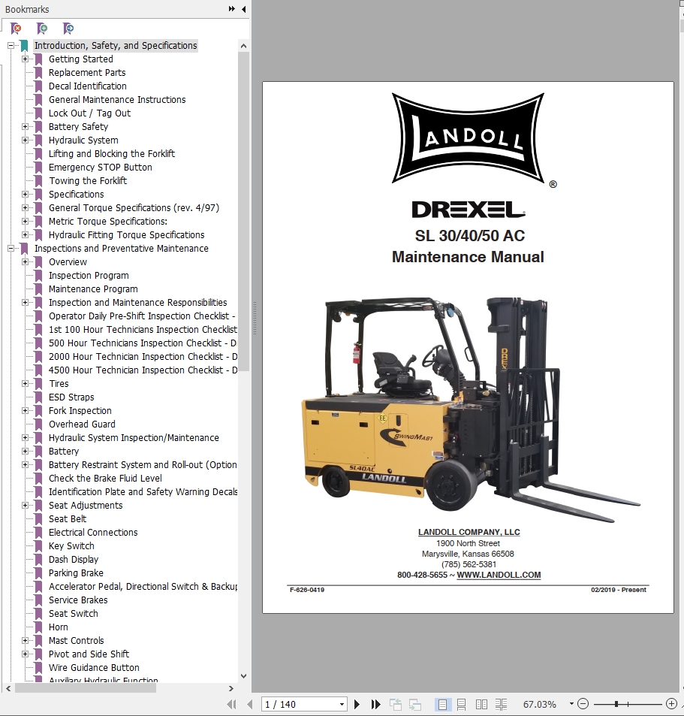
Task: Open the ESD Straps bookmark
Action: (x=71, y=397)
